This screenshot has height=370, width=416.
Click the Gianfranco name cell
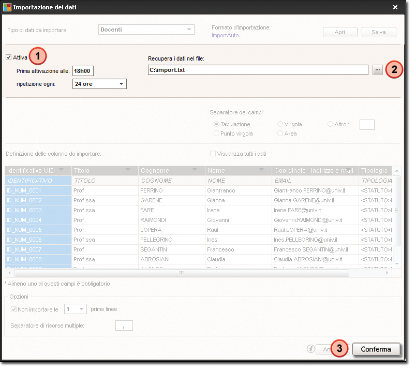[239, 190]
